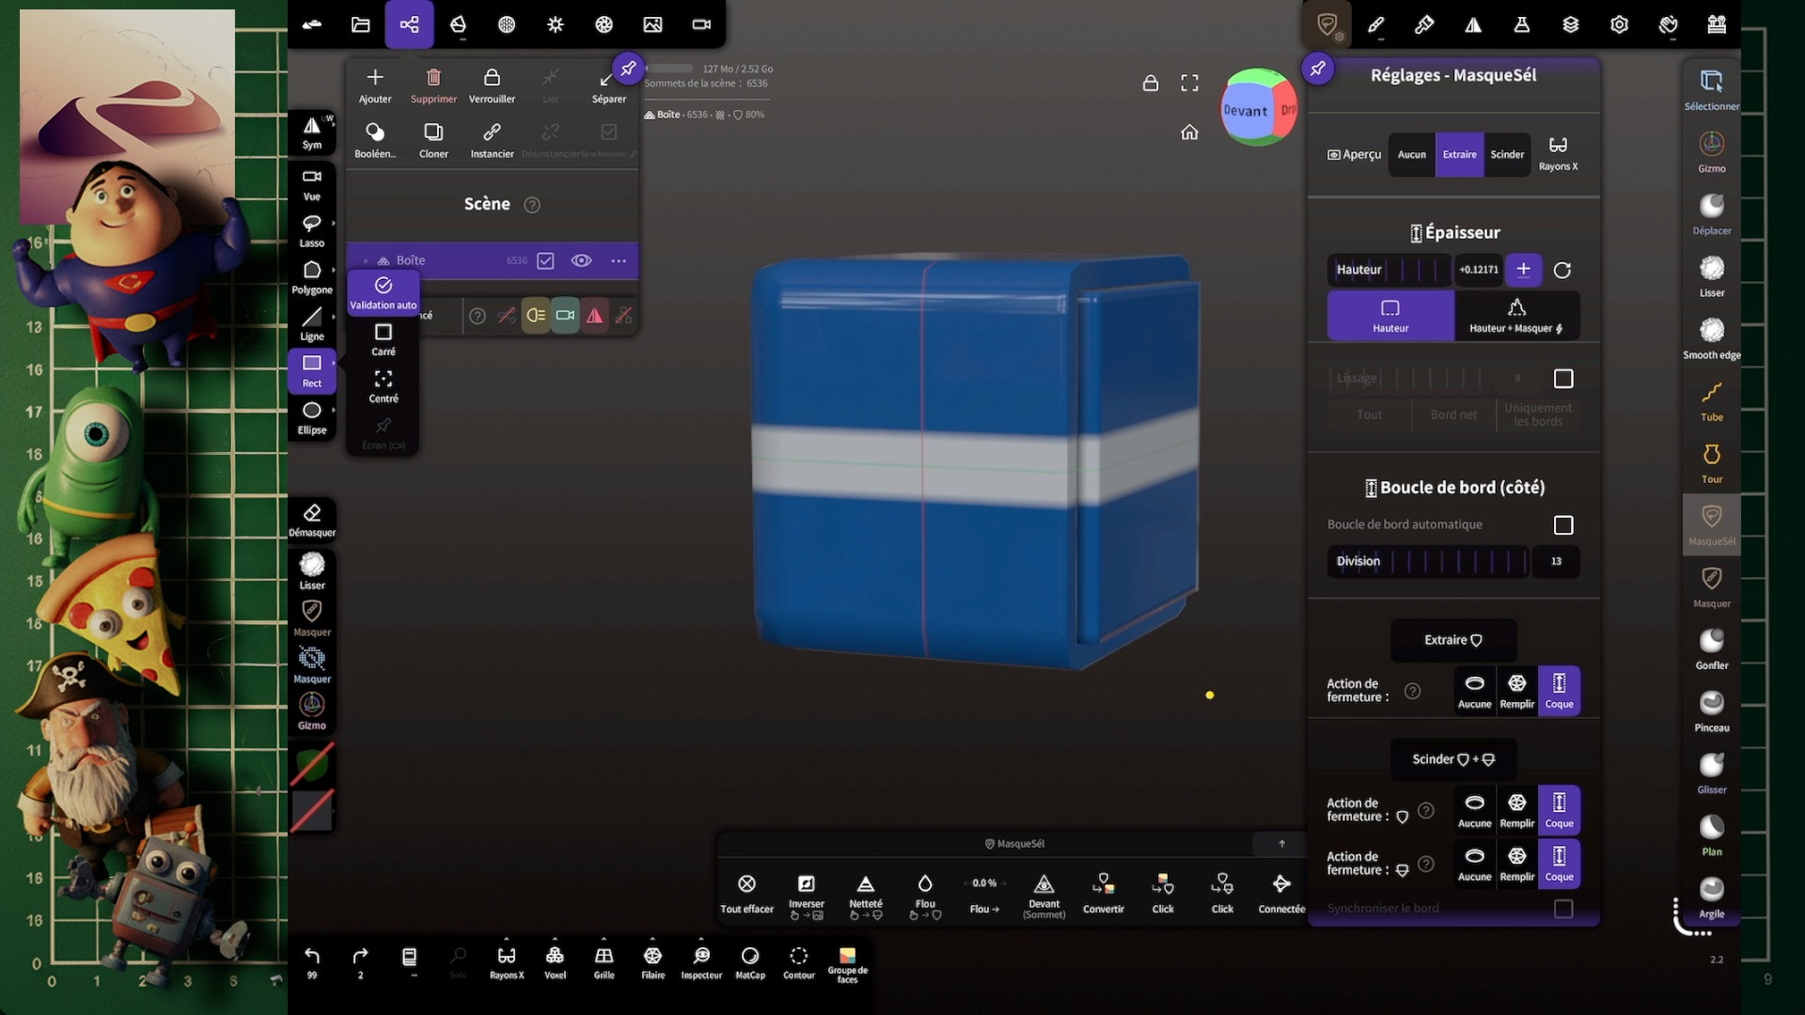Switch preview mode to Scinder
Screen dimensions: 1805x1015
[x=1506, y=155]
